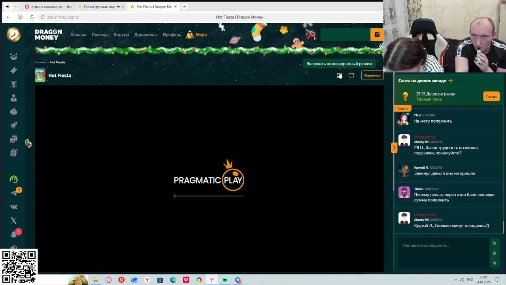The width and height of the screenshot is (506, 285).
Task: Open the dice game sidebar icon
Action: tap(14, 139)
